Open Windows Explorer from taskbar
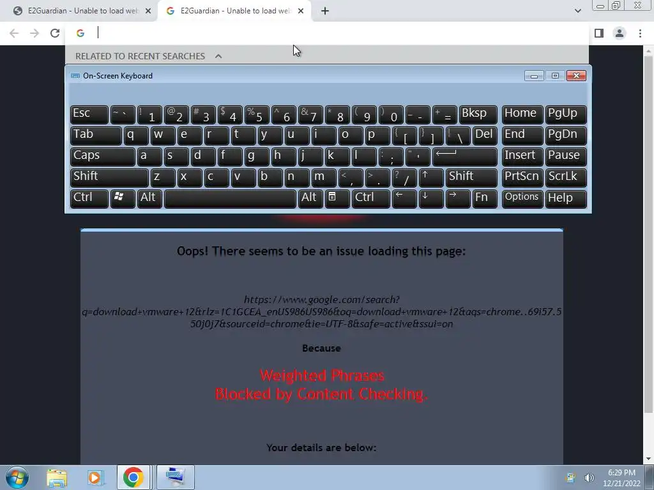 (x=57, y=477)
